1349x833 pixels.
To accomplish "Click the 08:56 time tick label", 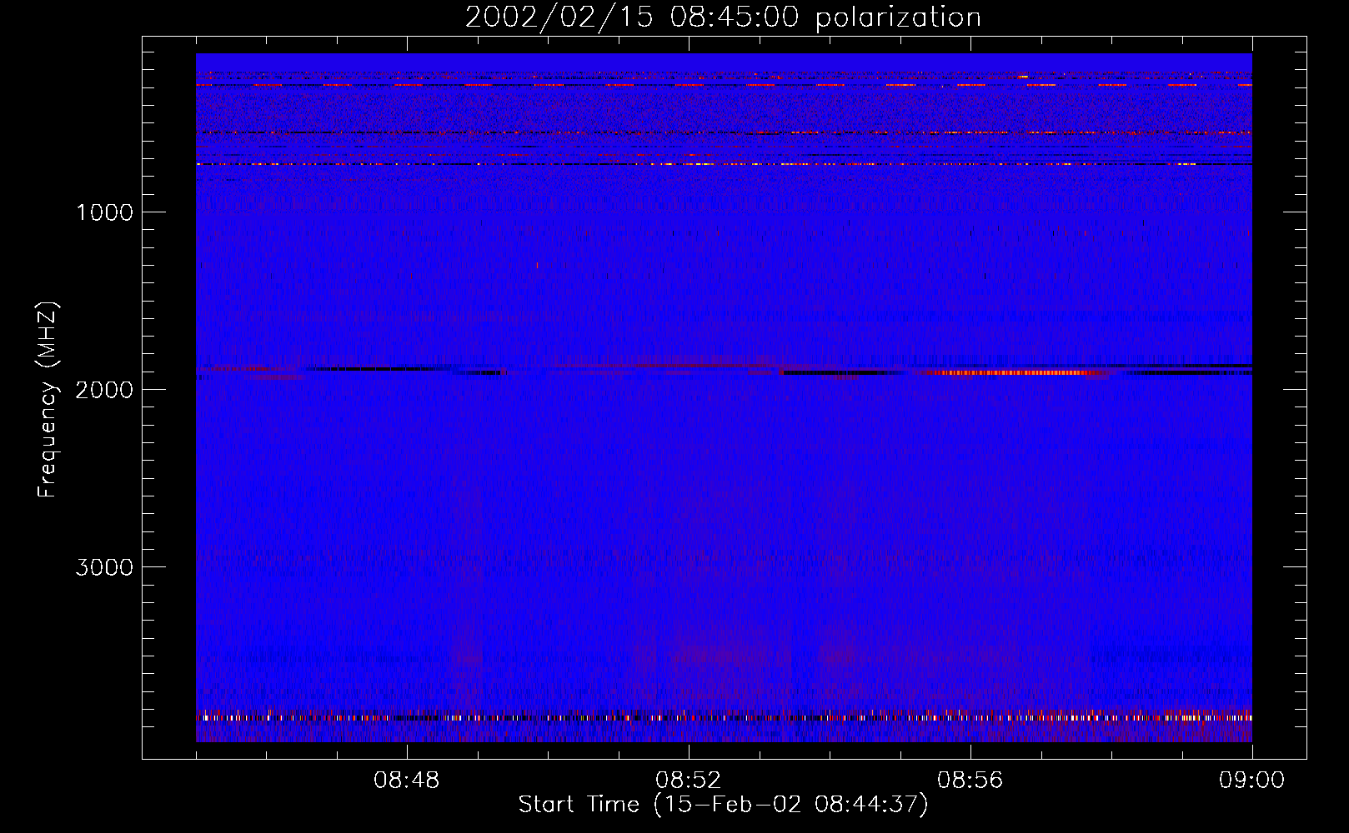I will (x=970, y=781).
